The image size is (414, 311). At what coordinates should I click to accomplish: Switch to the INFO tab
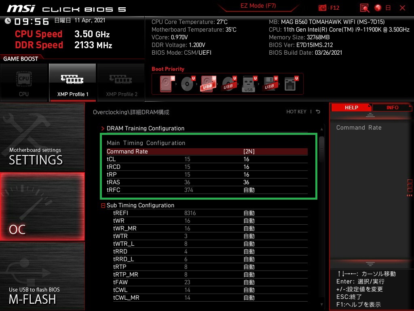[392, 108]
